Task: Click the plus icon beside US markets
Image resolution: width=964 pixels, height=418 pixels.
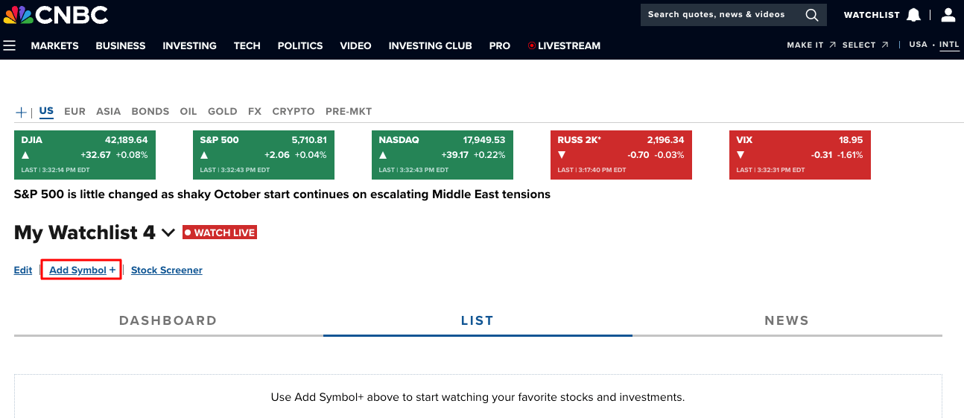Action: click(22, 112)
